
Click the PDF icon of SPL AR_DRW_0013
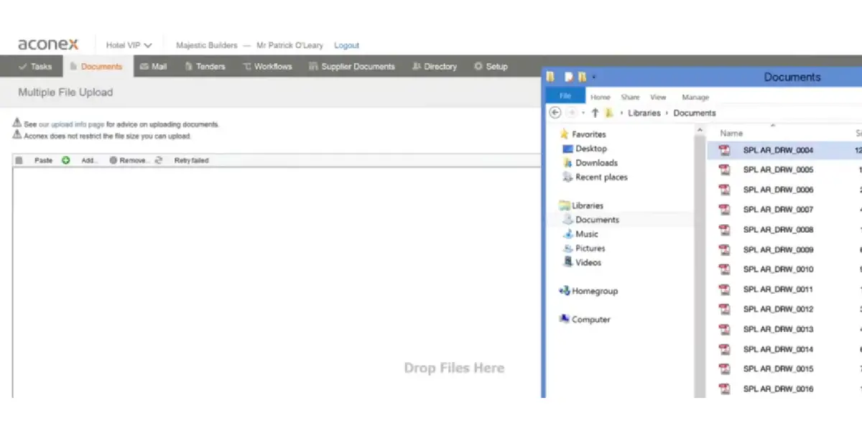(x=725, y=329)
